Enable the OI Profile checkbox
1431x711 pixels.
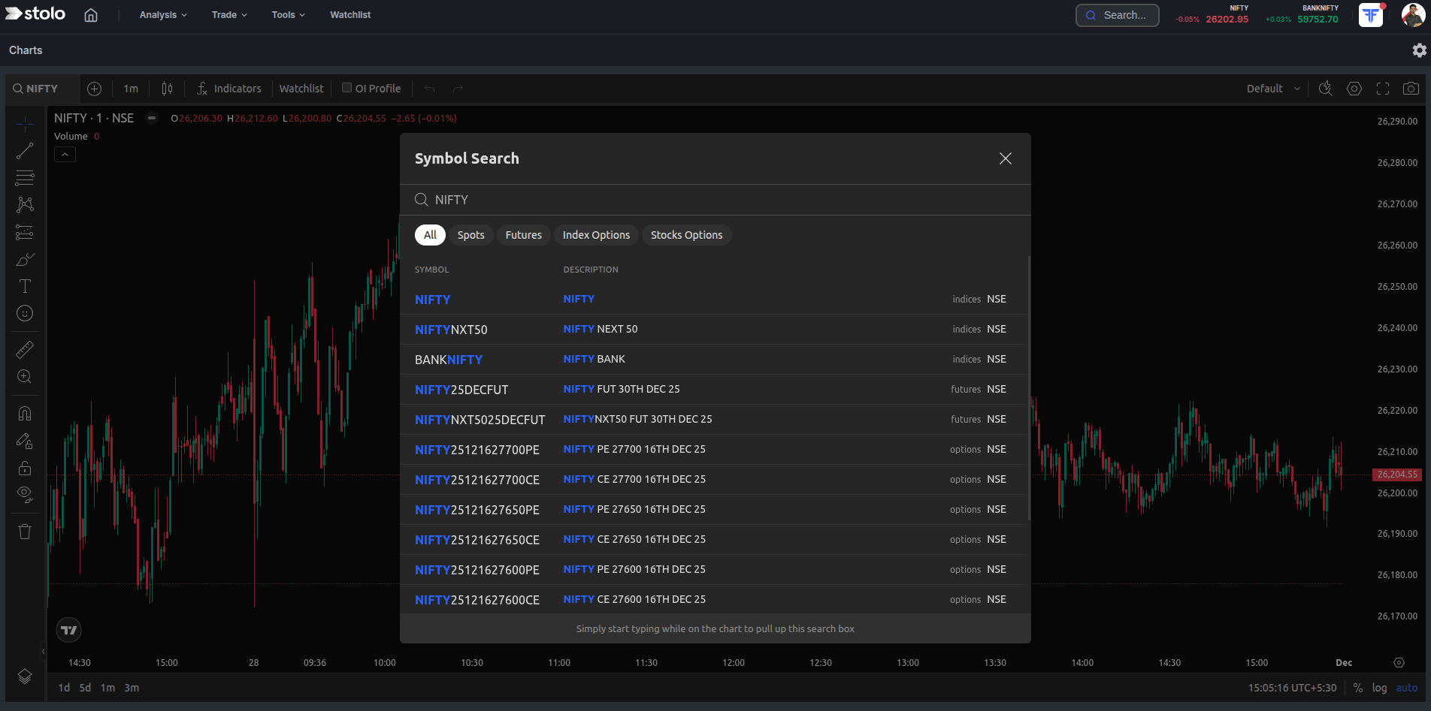(346, 87)
